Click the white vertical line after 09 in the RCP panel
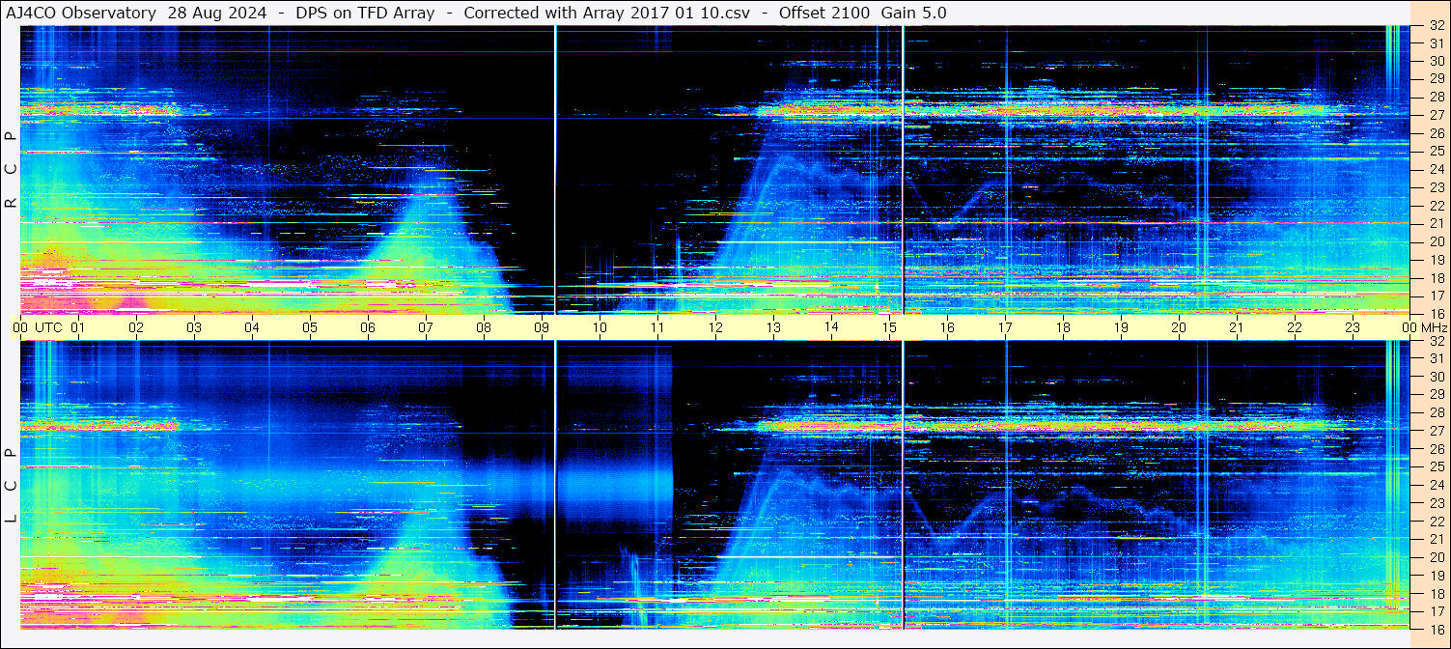1451x649 pixels. click(556, 169)
